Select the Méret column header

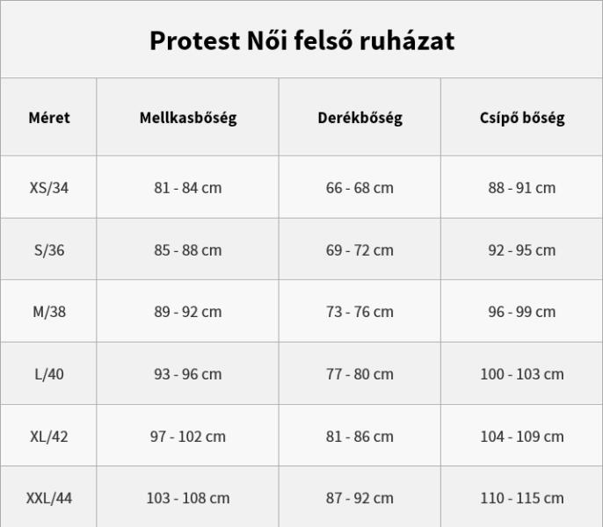[49, 118]
